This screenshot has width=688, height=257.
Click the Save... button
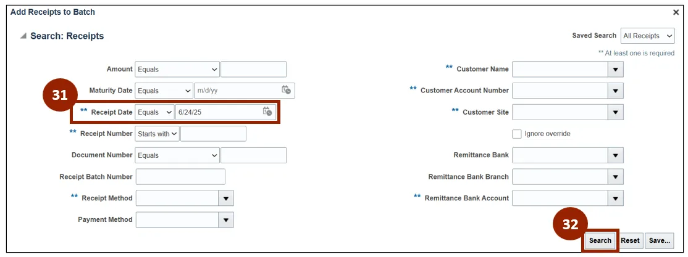coord(660,241)
